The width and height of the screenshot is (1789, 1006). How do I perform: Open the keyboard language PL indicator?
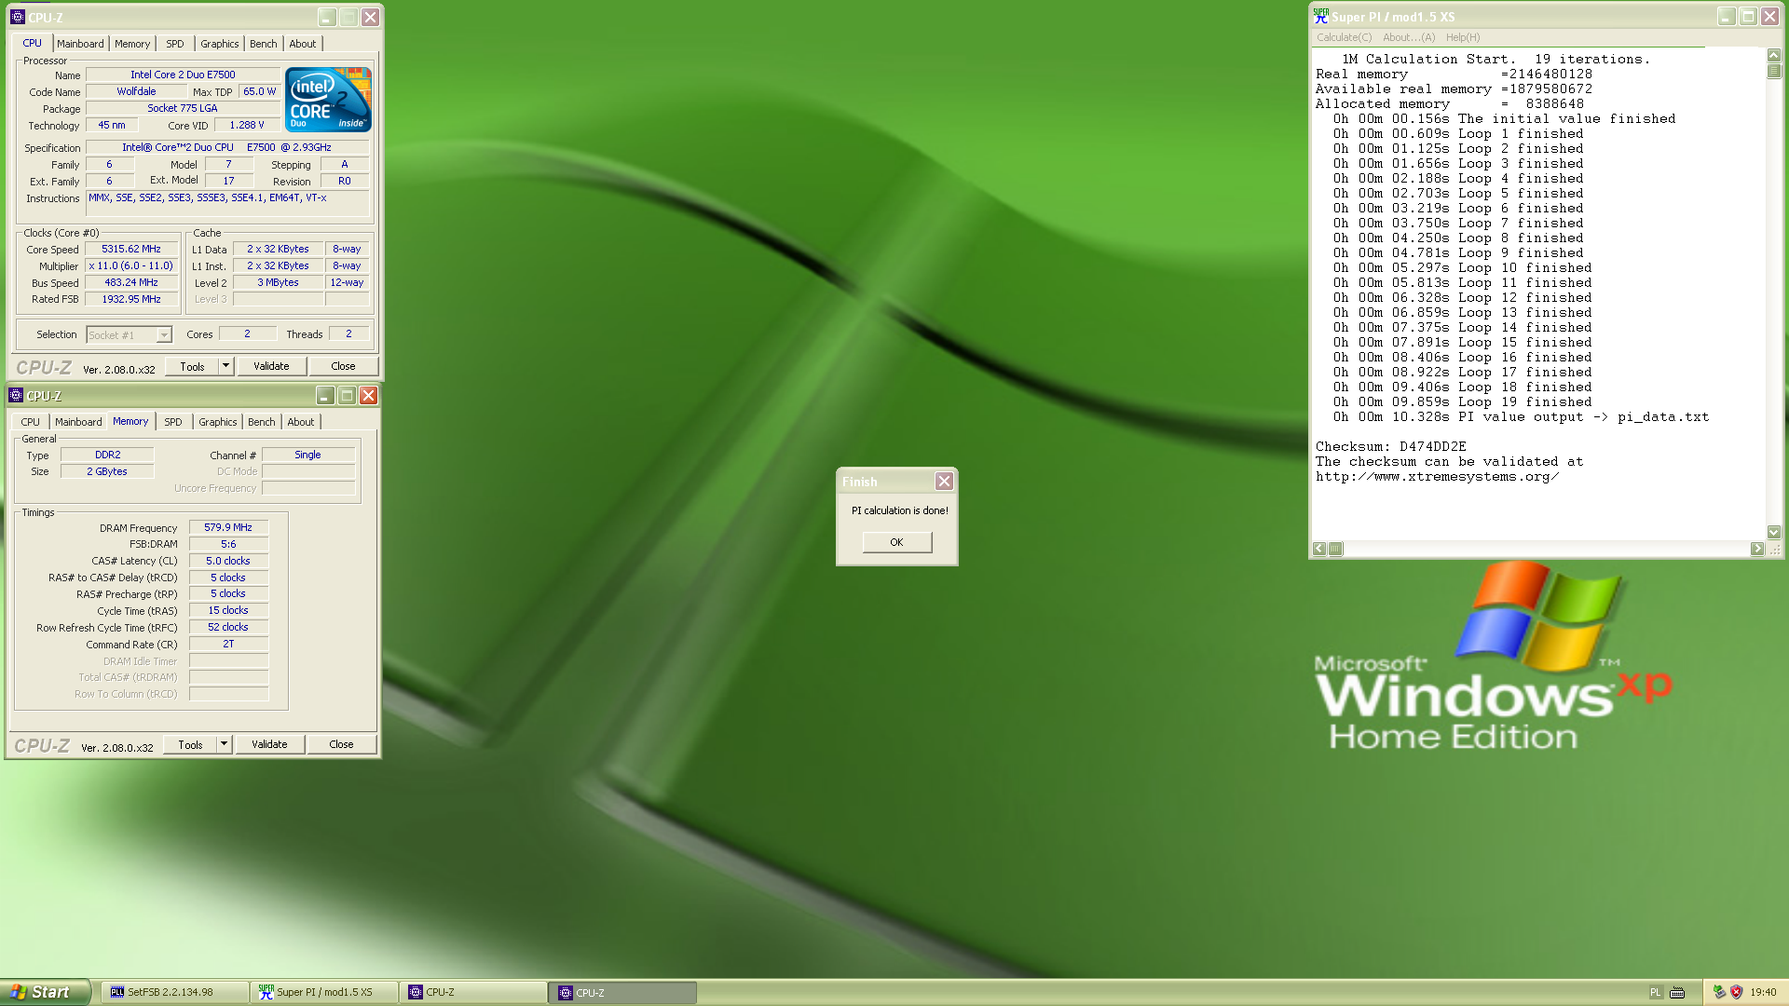coord(1656,993)
